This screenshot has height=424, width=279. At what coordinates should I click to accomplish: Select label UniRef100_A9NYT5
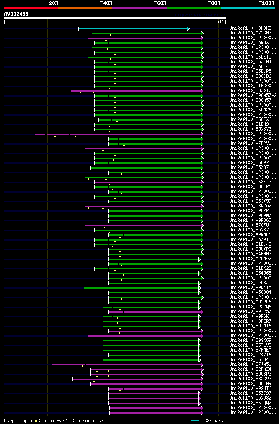coord(250,287)
